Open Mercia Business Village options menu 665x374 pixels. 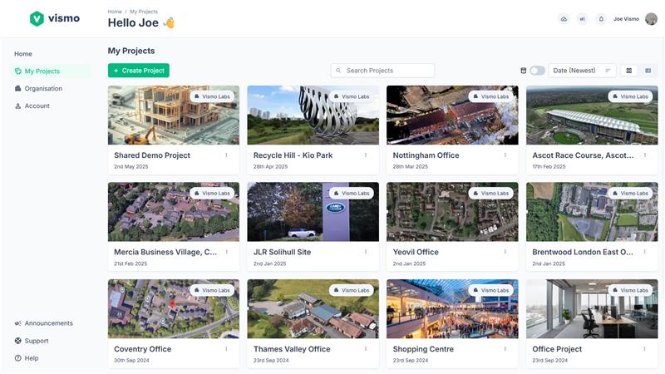226,252
